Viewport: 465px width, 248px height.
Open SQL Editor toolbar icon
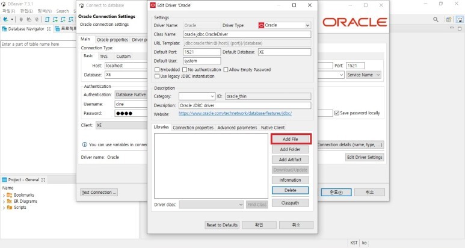pyautogui.click(x=47, y=20)
